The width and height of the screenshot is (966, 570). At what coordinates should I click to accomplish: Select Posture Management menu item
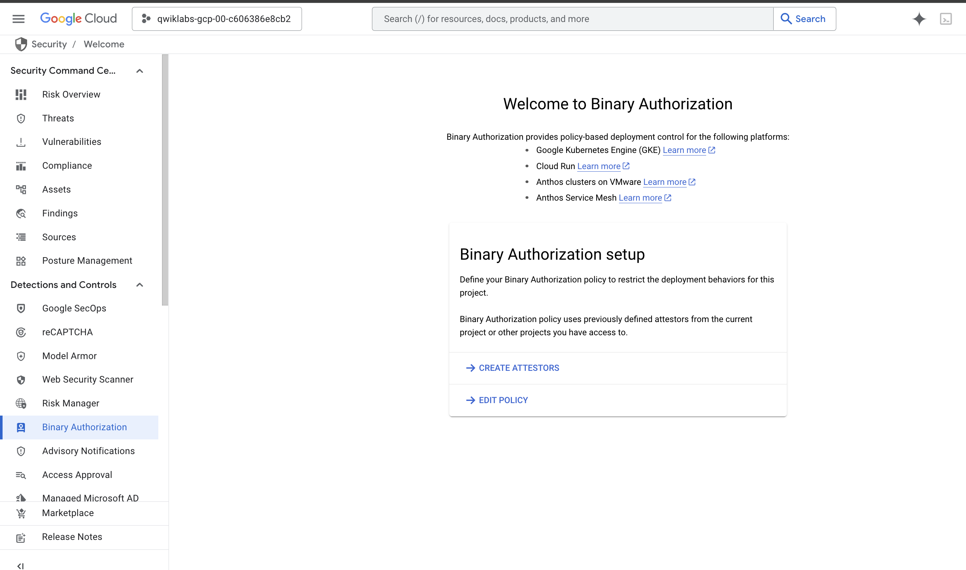tap(80, 260)
